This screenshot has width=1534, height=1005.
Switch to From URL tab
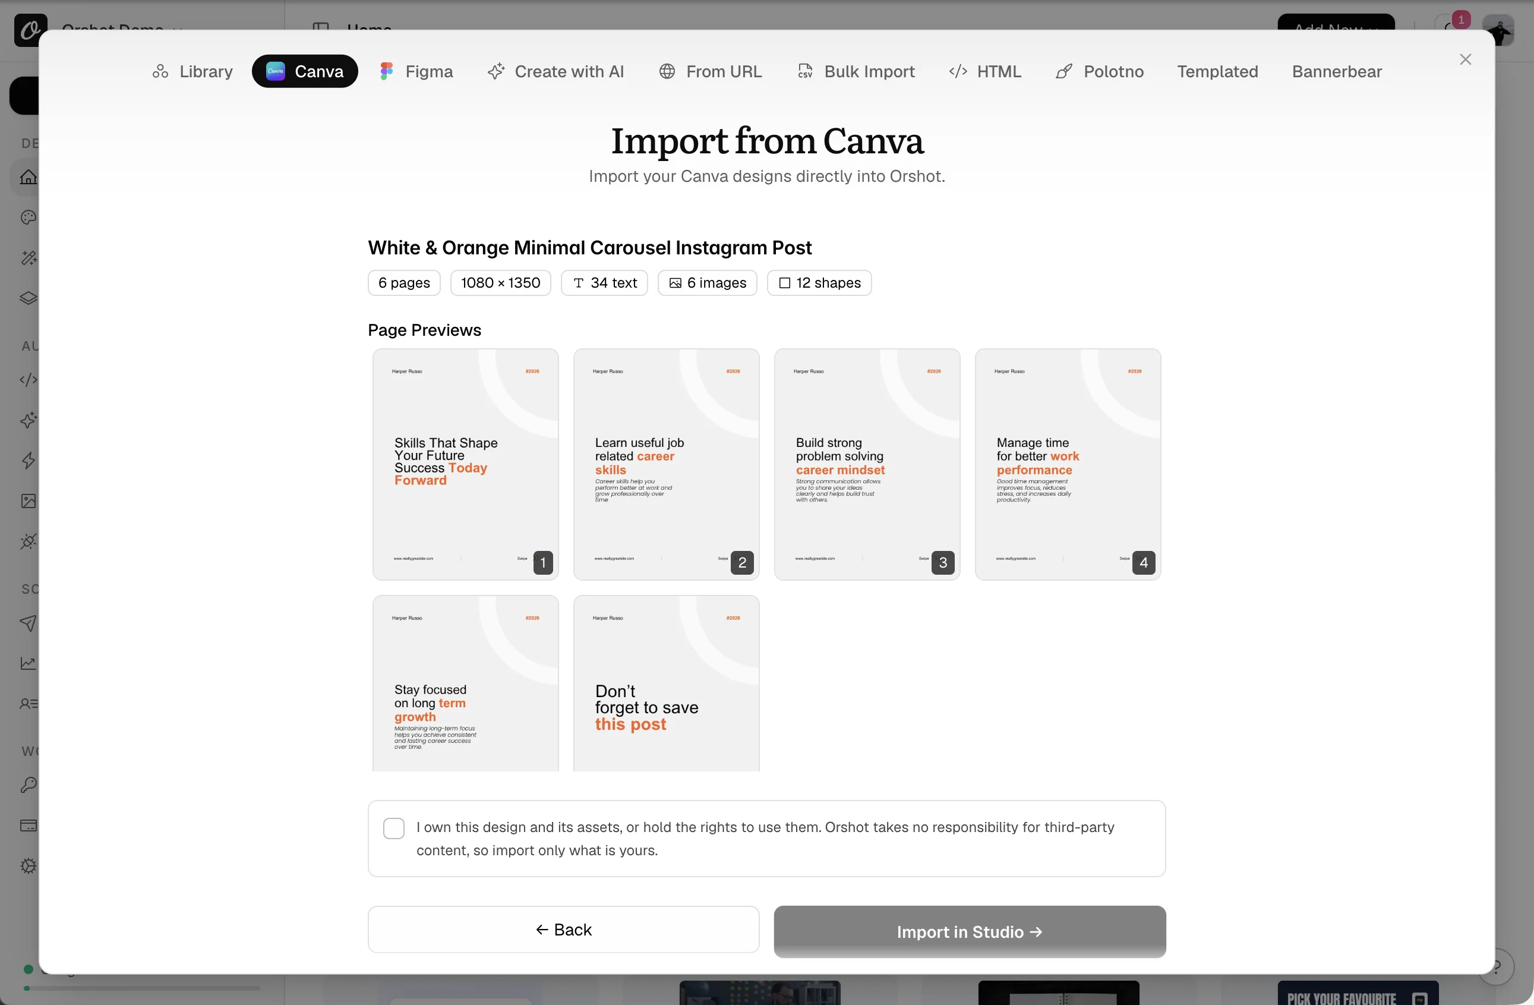click(x=711, y=71)
